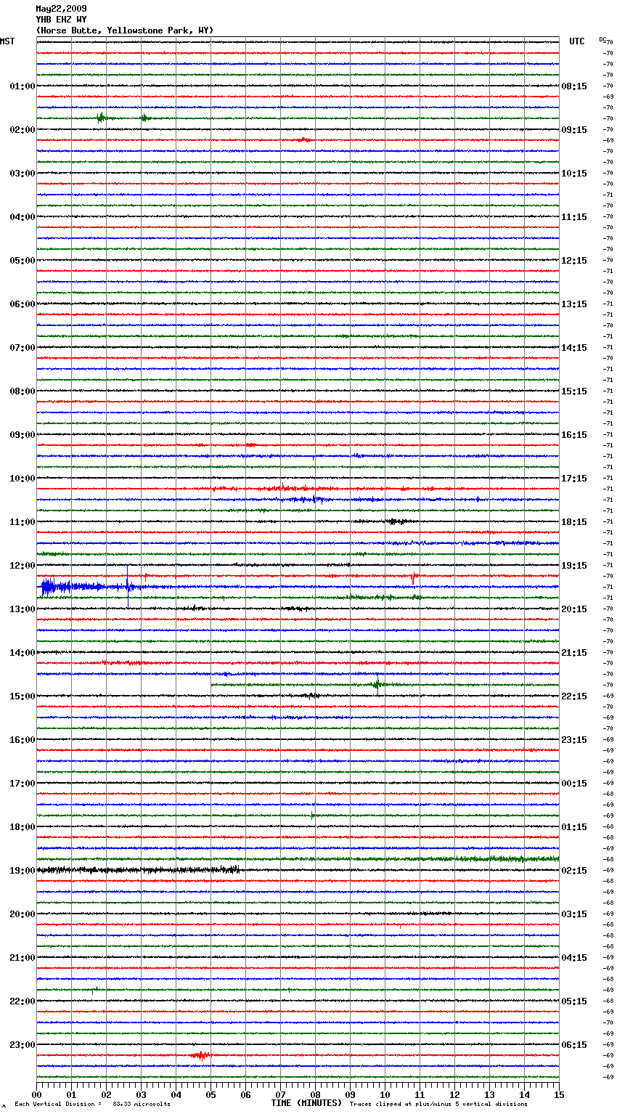Click the 04:00 MST row label
The width and height of the screenshot is (617, 1114).
23,217
